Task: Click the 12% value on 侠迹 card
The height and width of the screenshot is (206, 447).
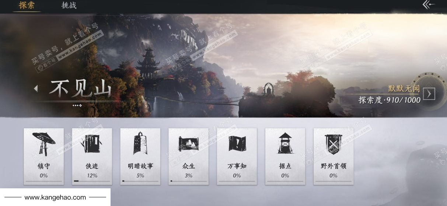Action: (x=92, y=175)
